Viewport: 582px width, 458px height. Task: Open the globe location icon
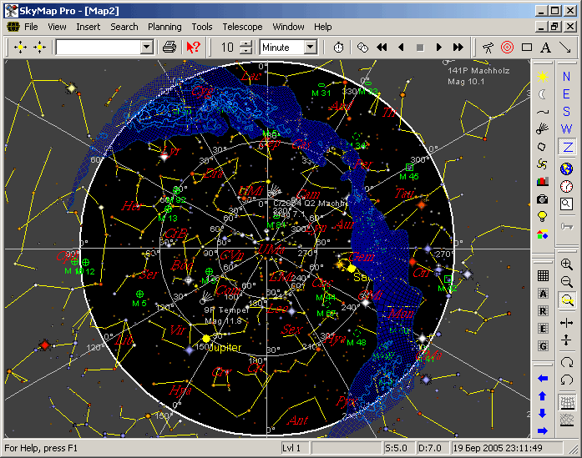(x=566, y=169)
